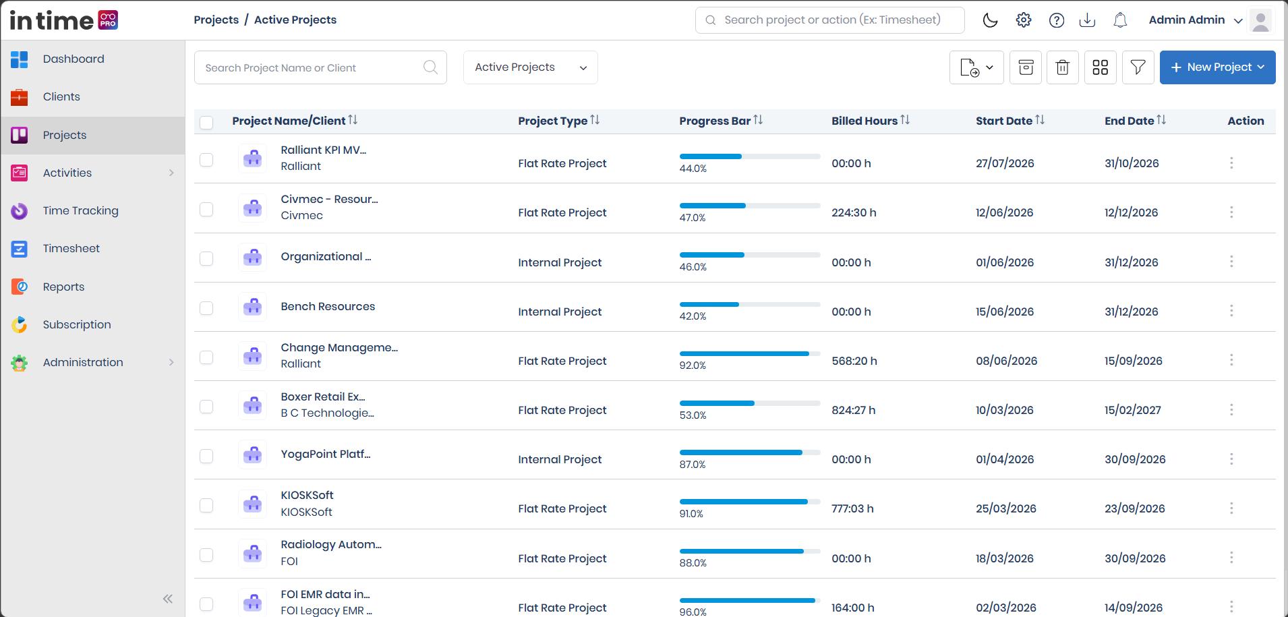Screen dimensions: 1288x617
Task: Toggle dark mode moon icon
Action: pos(990,20)
